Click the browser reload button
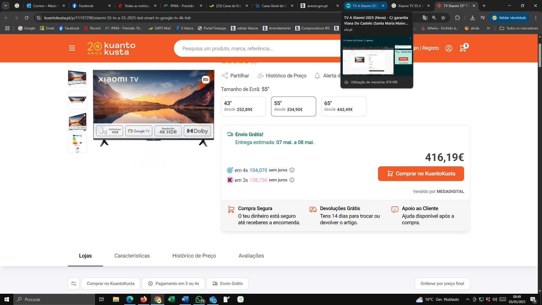The height and width of the screenshot is (305, 542). click(x=27, y=18)
